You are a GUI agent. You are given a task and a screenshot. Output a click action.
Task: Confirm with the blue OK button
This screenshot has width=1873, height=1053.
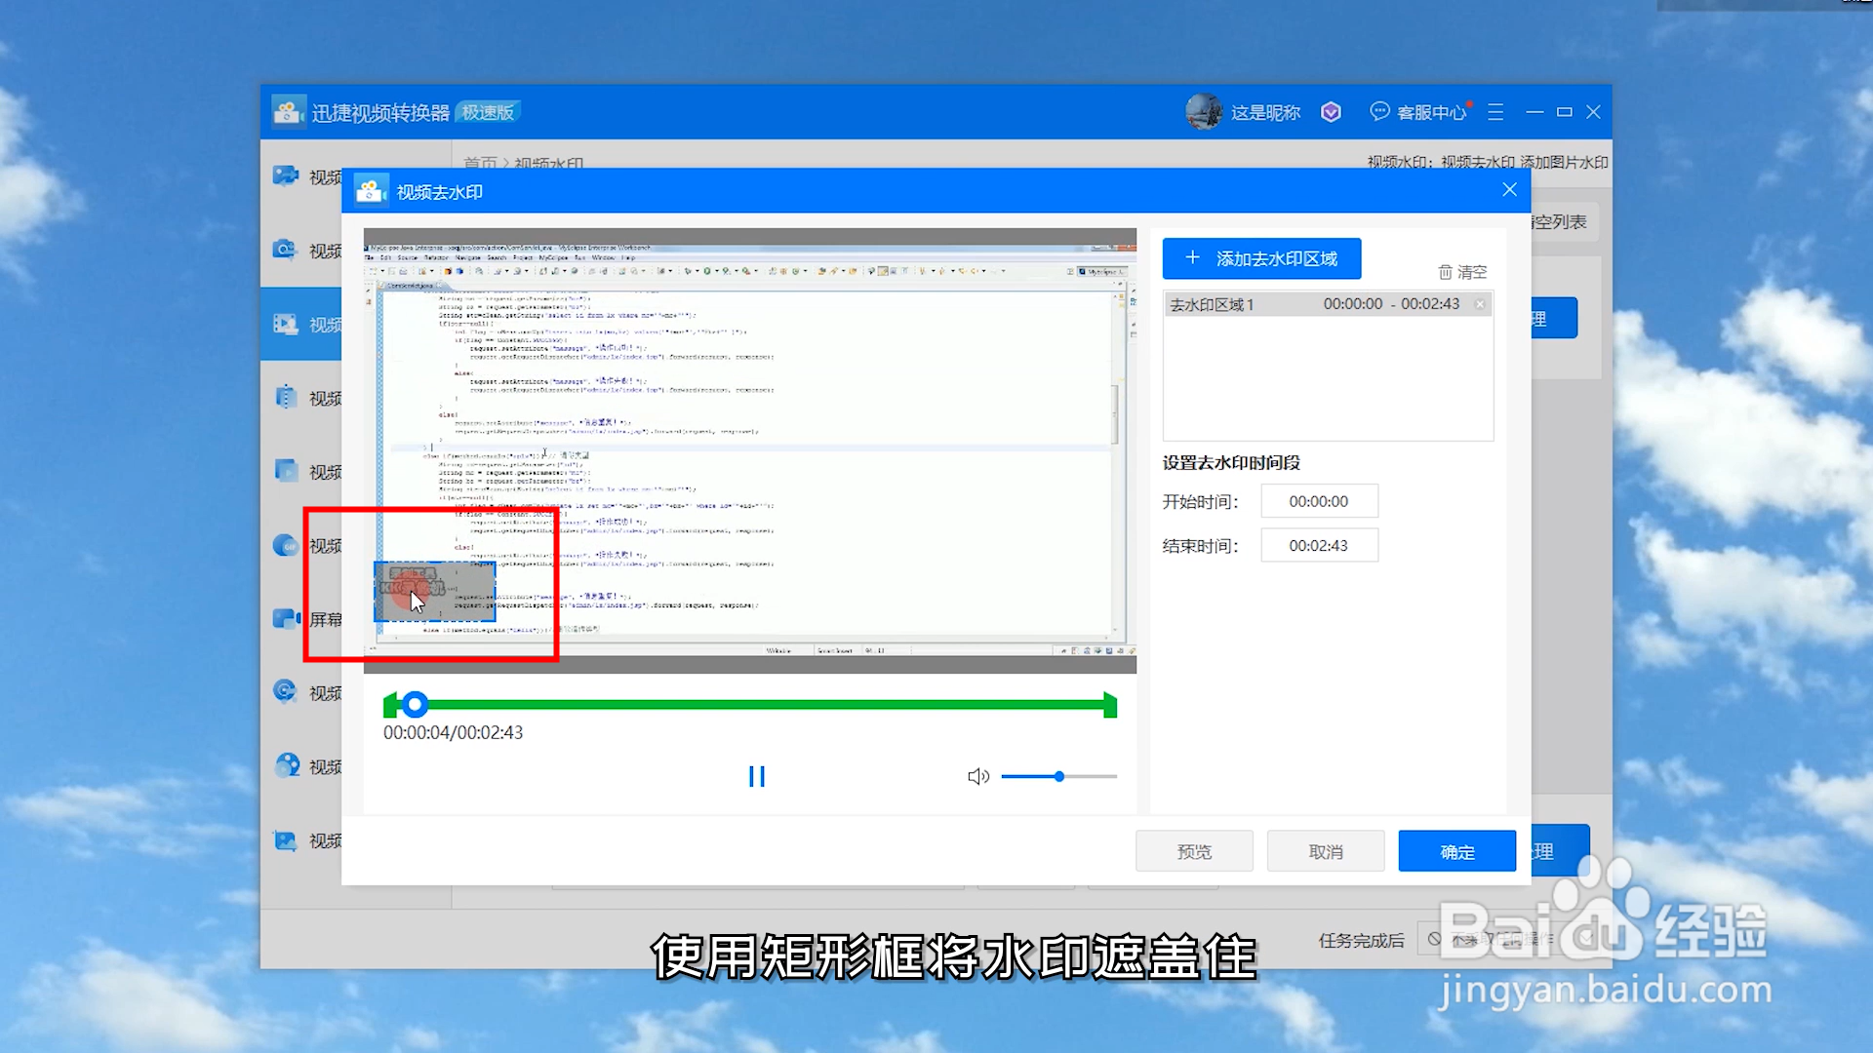[x=1456, y=851]
